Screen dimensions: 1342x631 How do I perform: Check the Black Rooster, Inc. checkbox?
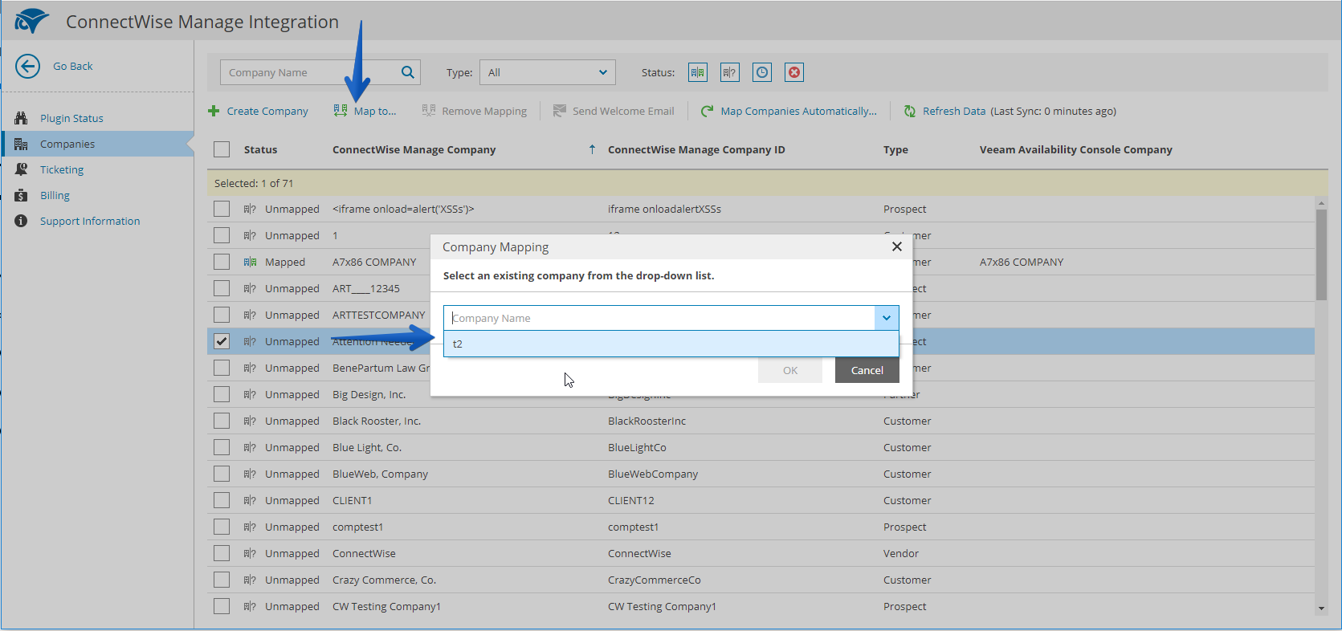pyautogui.click(x=222, y=421)
